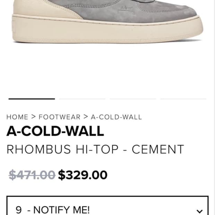
Task: Expand size options with the chevron arrow
Action: (x=199, y=211)
